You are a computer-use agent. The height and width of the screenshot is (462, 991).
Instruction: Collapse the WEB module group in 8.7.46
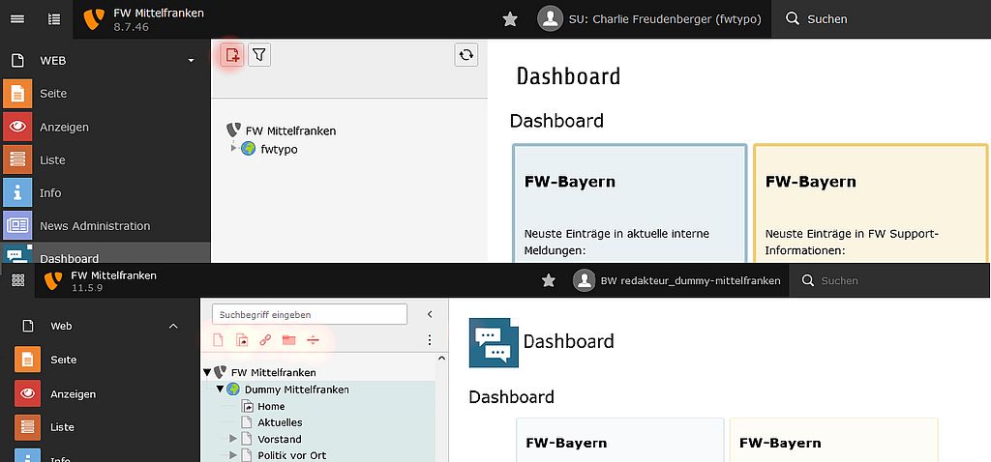(x=191, y=61)
